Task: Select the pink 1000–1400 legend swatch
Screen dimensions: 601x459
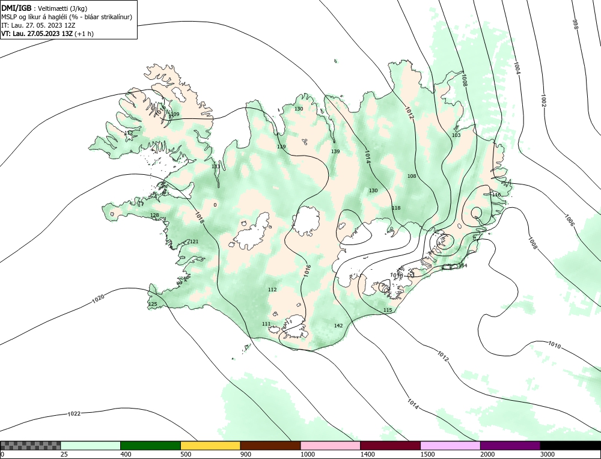Action: [x=331, y=445]
